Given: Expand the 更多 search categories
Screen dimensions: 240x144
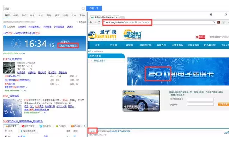Looking at the screenshot, I should click(x=82, y=15).
